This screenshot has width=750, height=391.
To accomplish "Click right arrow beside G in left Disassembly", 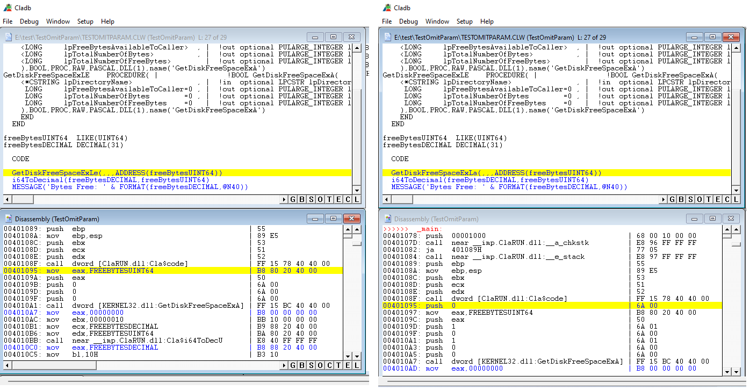I will [284, 365].
